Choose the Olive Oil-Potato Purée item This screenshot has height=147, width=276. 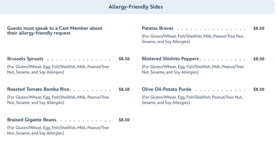pos(167,89)
